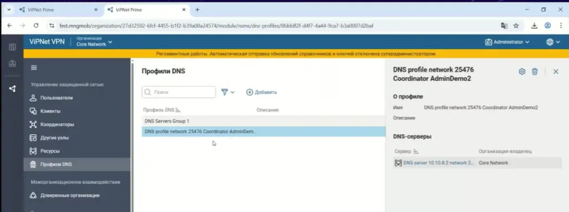569x212 pixels.
Task: Close the DNS profile details panel
Action: (556, 72)
